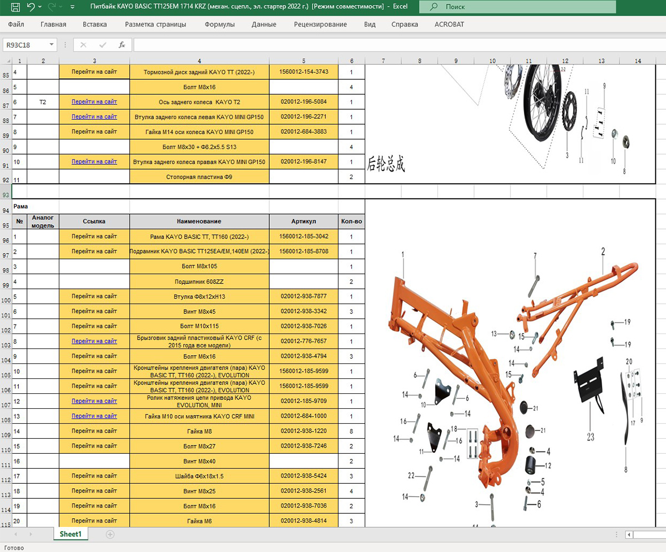666x552 pixels.
Task: Open the Данные ribbon tab
Action: (x=264, y=24)
